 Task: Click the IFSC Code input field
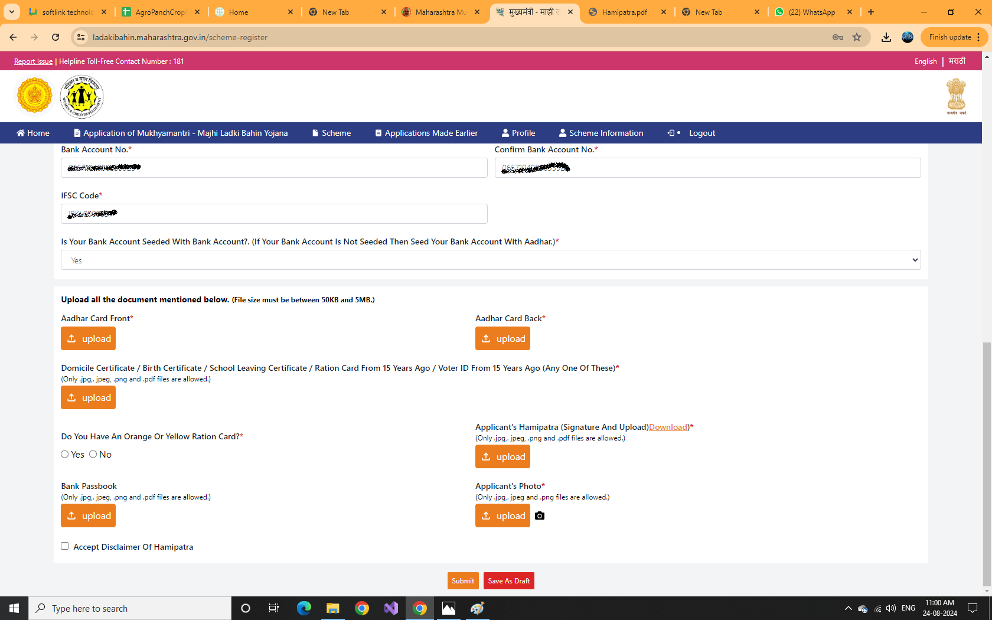(x=274, y=214)
